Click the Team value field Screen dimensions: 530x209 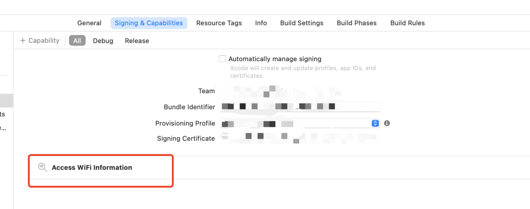[x=280, y=91]
